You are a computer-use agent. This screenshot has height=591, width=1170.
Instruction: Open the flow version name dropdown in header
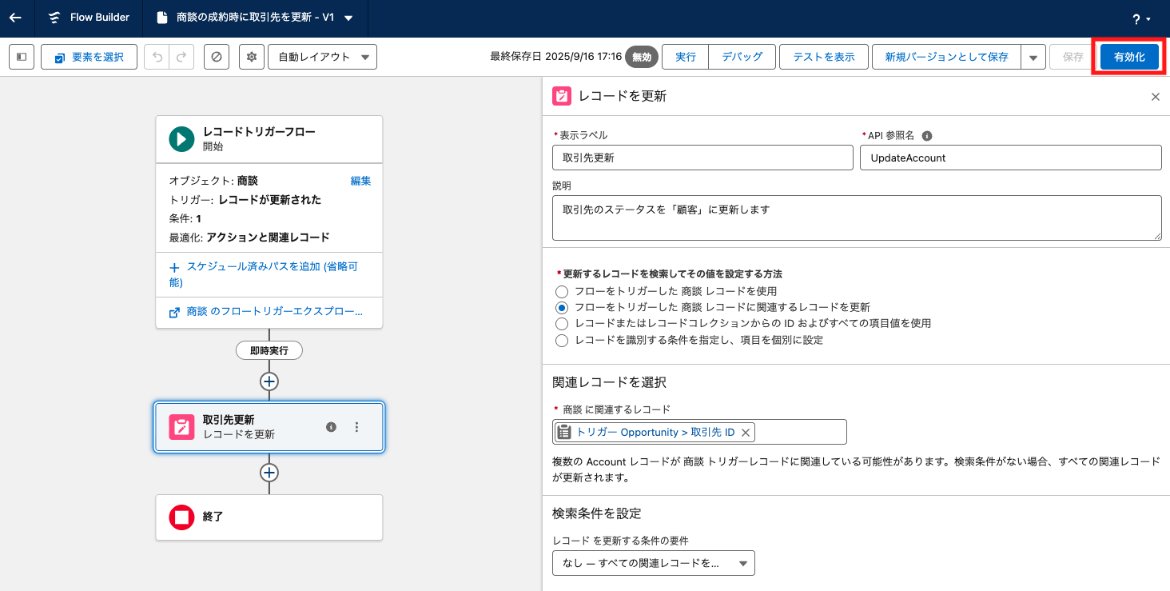[348, 18]
